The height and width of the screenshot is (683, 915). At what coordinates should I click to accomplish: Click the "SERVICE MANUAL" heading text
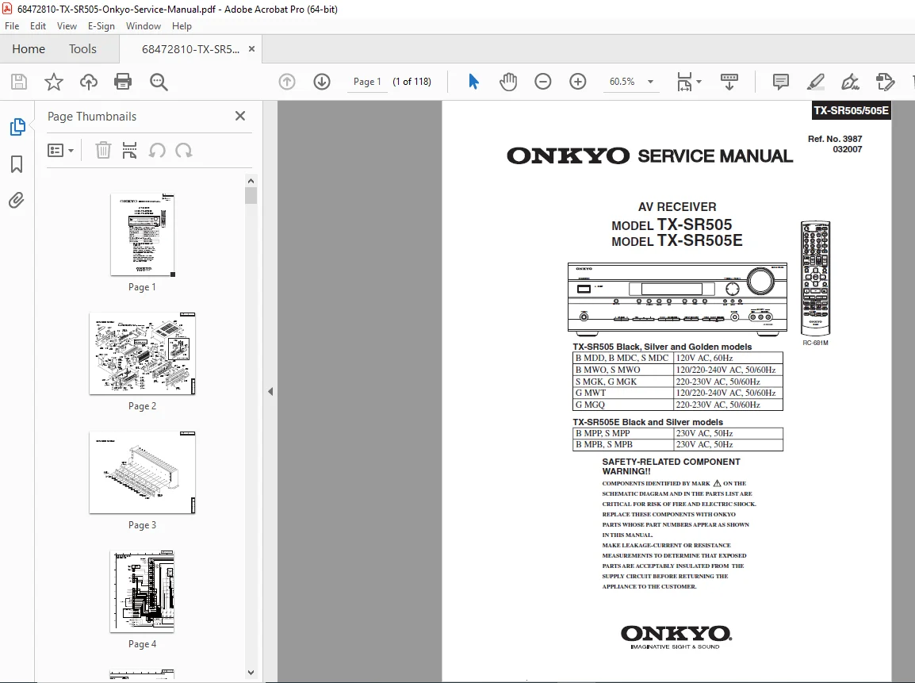tap(715, 156)
